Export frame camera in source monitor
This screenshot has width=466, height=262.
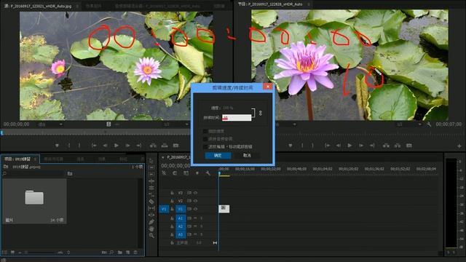175,146
